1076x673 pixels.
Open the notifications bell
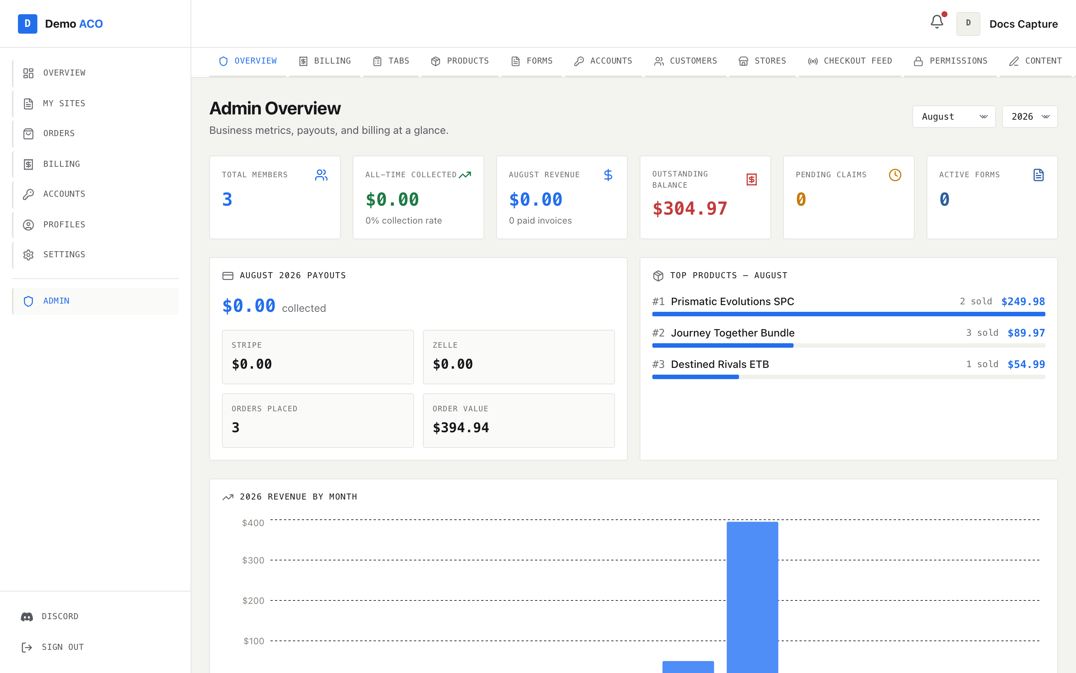pos(937,22)
